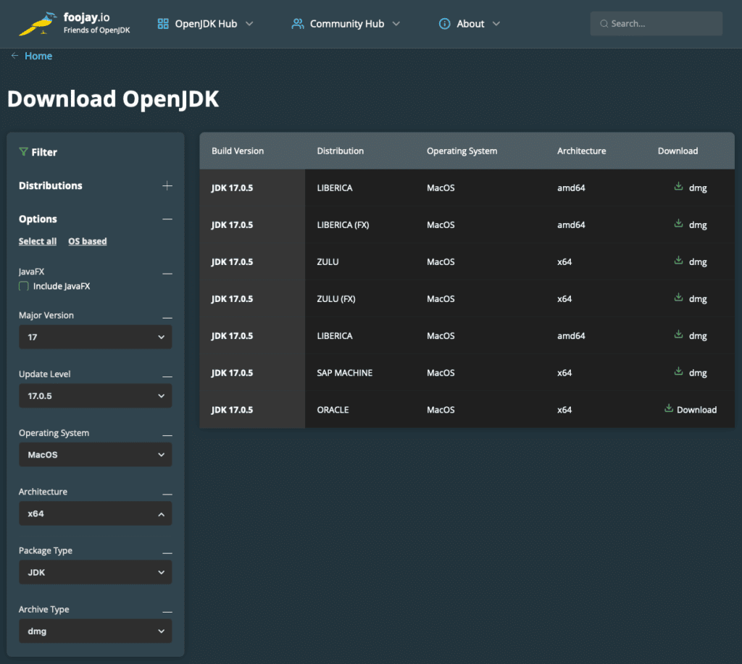
Task: Collapse the Operating System group
Action: [167, 435]
